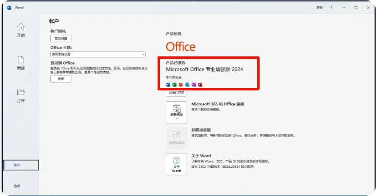Open the 开始 home page

pyautogui.click(x=21, y=30)
